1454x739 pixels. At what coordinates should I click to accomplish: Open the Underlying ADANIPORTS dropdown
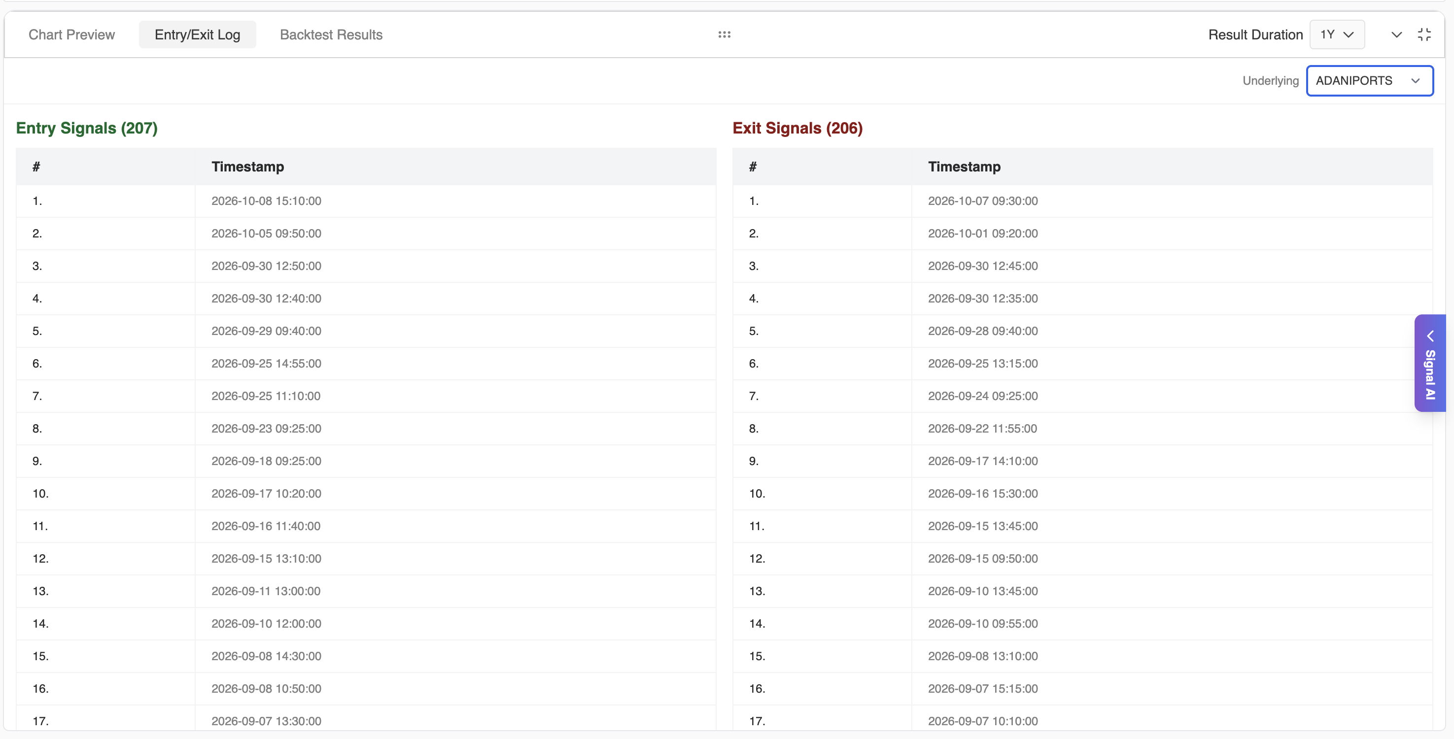click(1369, 81)
